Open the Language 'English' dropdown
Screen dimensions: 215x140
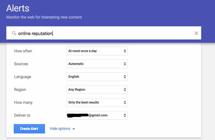[97, 77]
